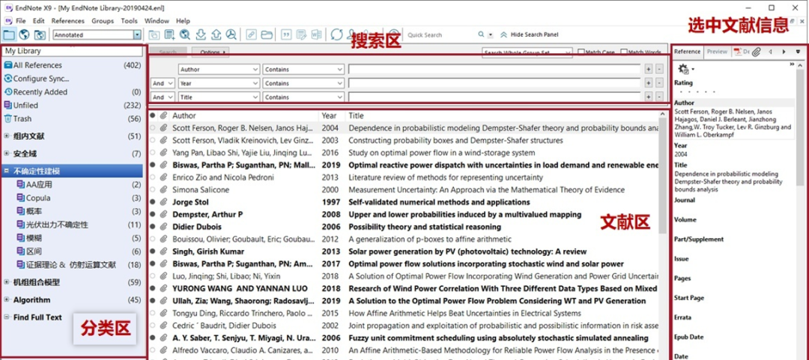Switch to the Preview tab
The height and width of the screenshot is (360, 809).
click(x=717, y=52)
